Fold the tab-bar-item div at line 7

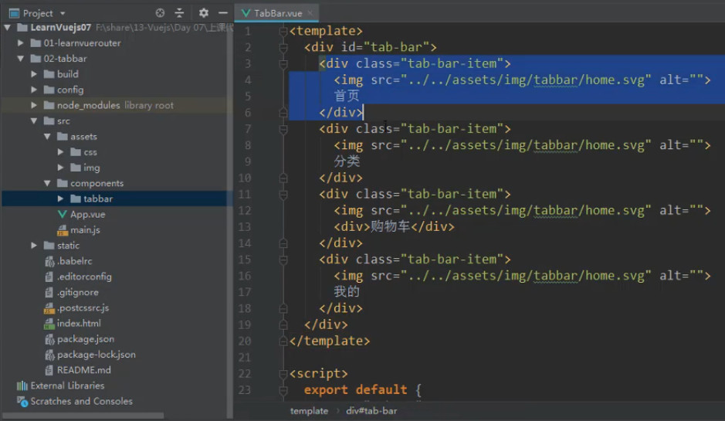pyautogui.click(x=283, y=129)
